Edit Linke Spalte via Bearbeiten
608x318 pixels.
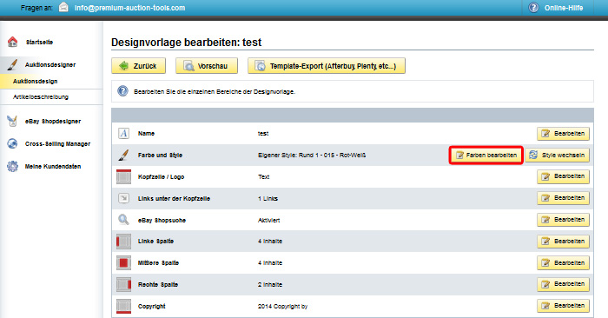(563, 242)
